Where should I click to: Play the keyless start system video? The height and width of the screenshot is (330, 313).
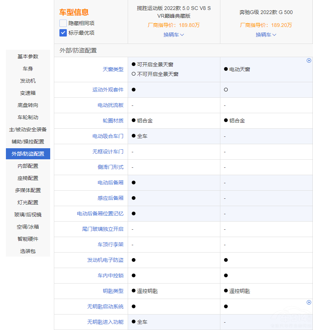309,302
